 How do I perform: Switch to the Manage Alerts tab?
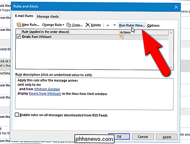[x=48, y=16]
